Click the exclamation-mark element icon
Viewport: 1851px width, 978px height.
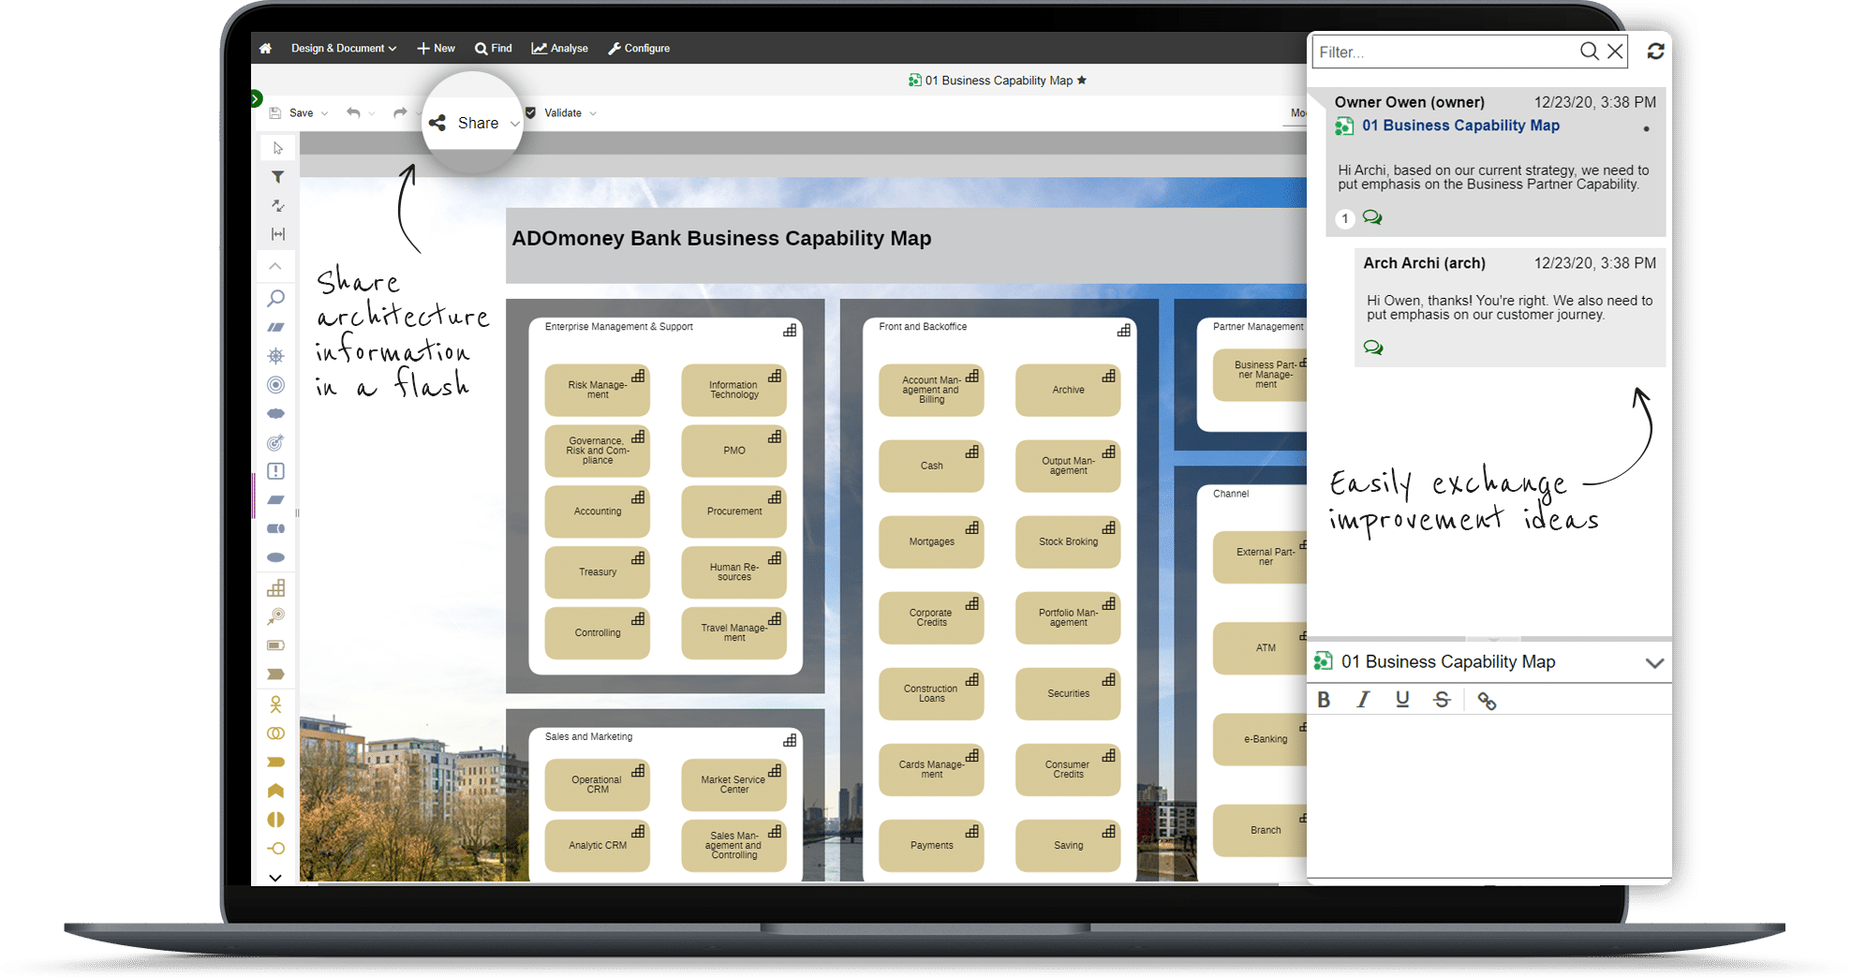click(275, 471)
